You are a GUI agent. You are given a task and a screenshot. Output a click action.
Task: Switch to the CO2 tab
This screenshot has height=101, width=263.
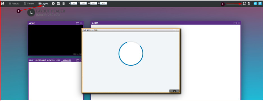click(58, 60)
